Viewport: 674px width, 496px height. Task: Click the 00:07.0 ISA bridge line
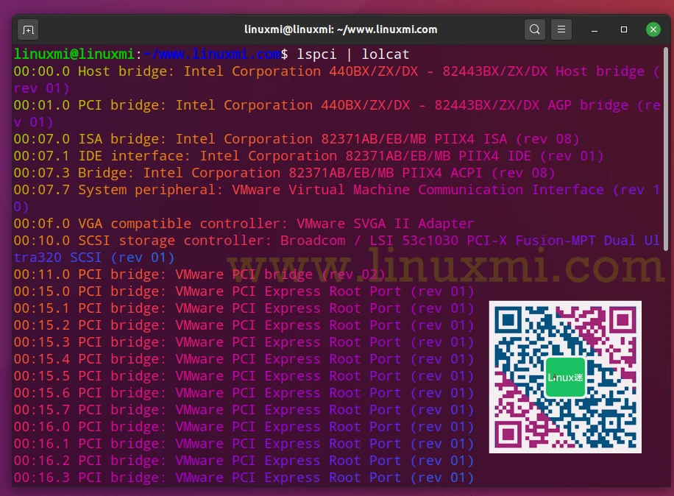pyautogui.click(x=297, y=139)
